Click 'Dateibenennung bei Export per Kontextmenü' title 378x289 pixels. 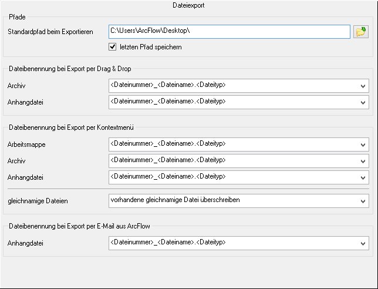[x=71, y=127]
